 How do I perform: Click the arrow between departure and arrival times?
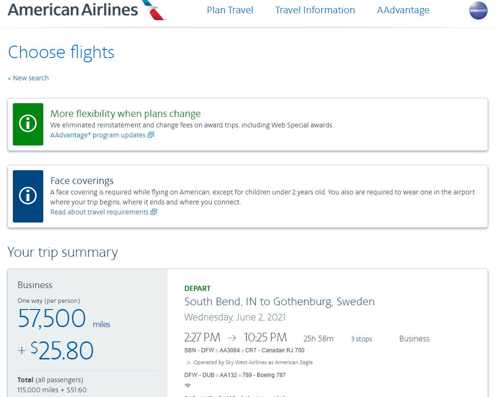coord(232,338)
